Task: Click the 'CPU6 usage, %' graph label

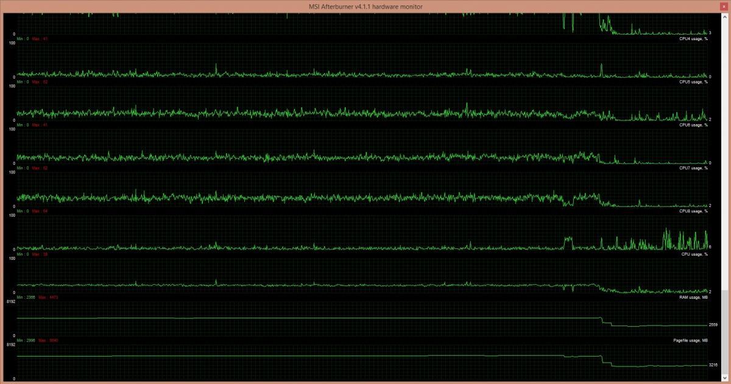Action: (693, 125)
